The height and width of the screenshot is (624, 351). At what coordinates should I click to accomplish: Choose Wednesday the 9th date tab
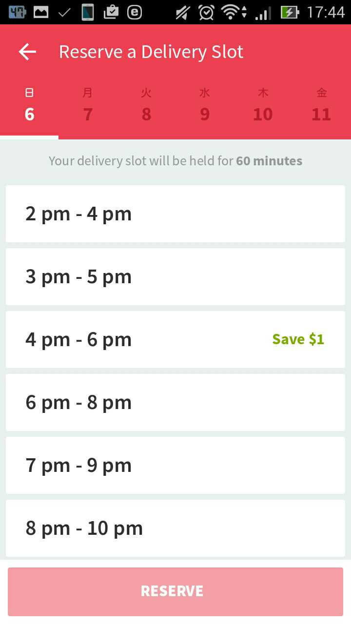(205, 106)
